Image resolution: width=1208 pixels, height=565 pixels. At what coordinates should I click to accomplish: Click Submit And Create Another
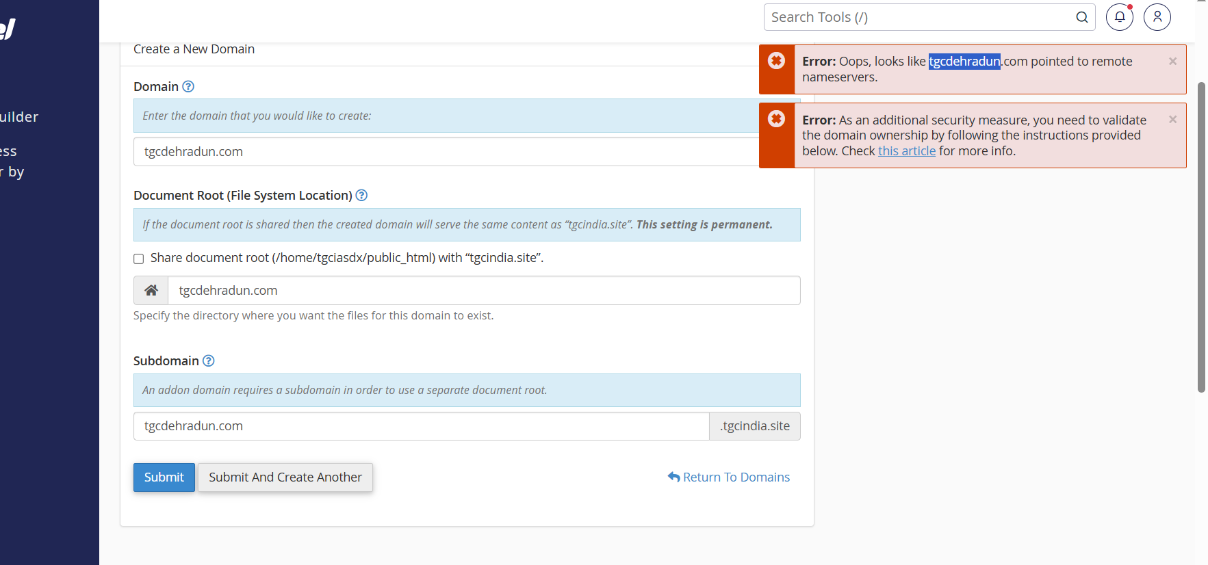click(x=285, y=477)
